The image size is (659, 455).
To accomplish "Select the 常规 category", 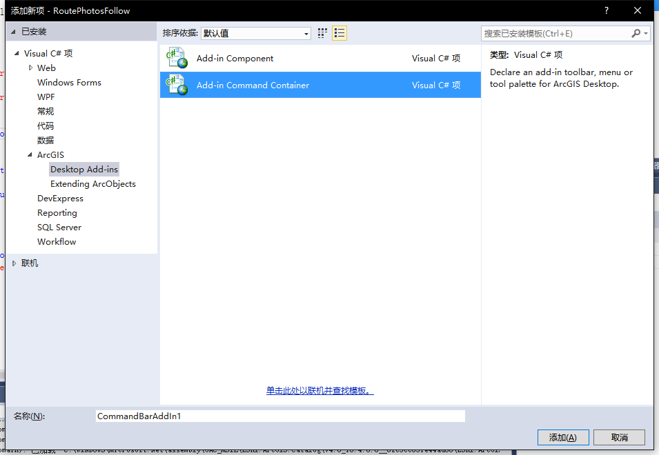I will [x=46, y=111].
